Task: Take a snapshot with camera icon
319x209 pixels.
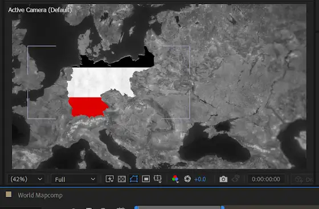Action: click(x=223, y=179)
